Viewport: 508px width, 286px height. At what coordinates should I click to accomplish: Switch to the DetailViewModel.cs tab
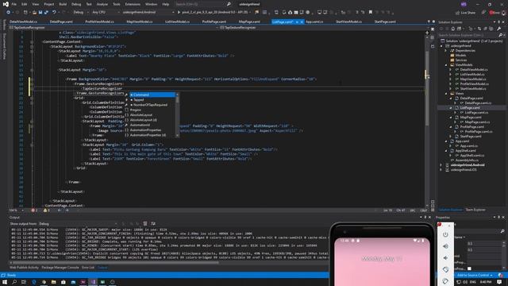(x=23, y=21)
